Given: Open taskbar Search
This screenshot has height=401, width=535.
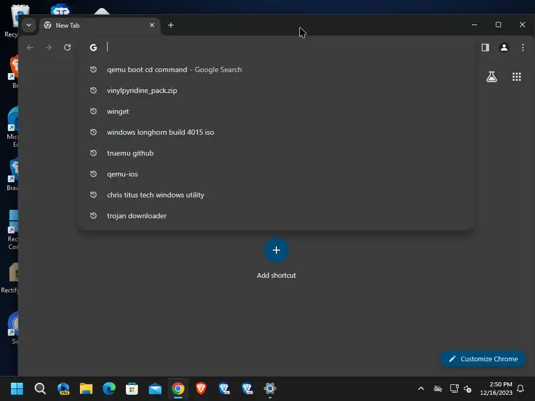Looking at the screenshot, I should pos(40,388).
